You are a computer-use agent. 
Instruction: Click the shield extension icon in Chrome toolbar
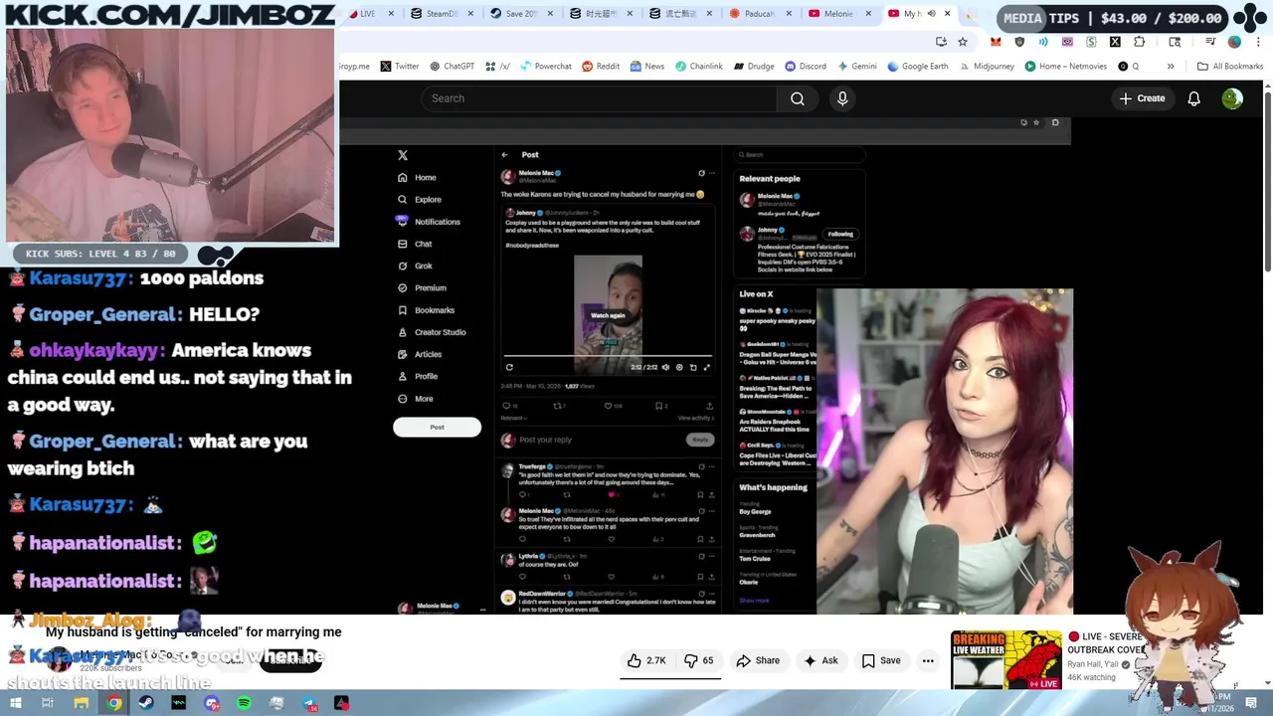click(1019, 42)
